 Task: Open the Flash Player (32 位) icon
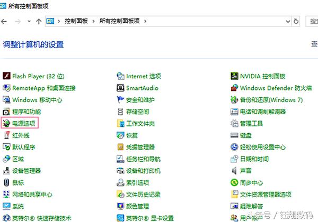pyautogui.click(x=6, y=76)
